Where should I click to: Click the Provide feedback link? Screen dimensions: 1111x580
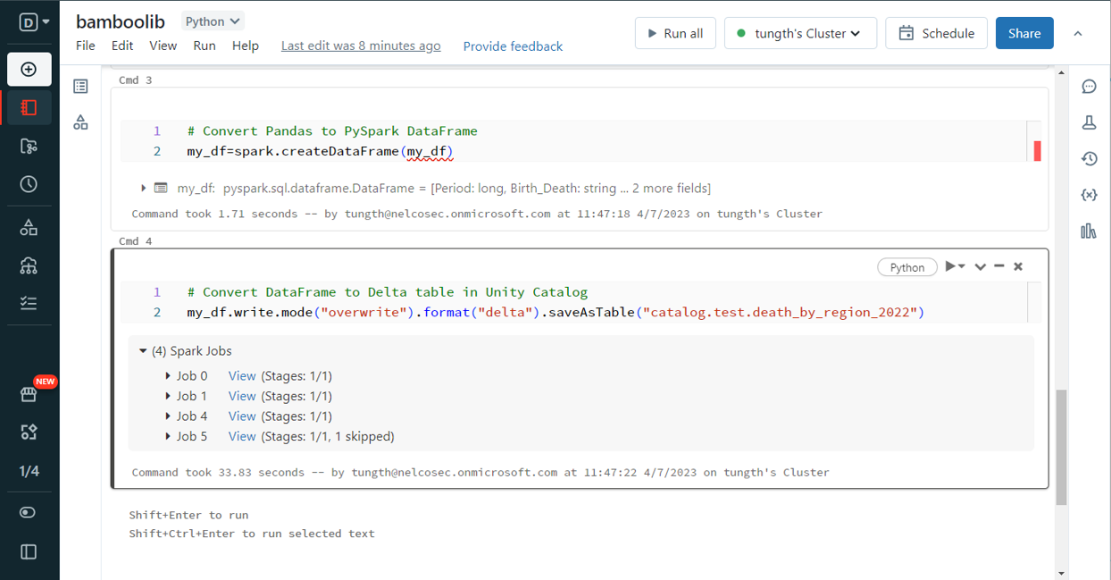coord(513,46)
